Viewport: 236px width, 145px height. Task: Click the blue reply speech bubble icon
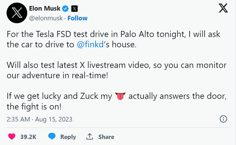click(52, 137)
